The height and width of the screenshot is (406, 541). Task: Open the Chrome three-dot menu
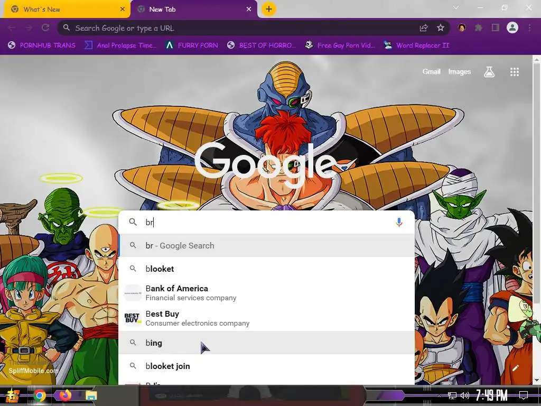[x=529, y=27]
